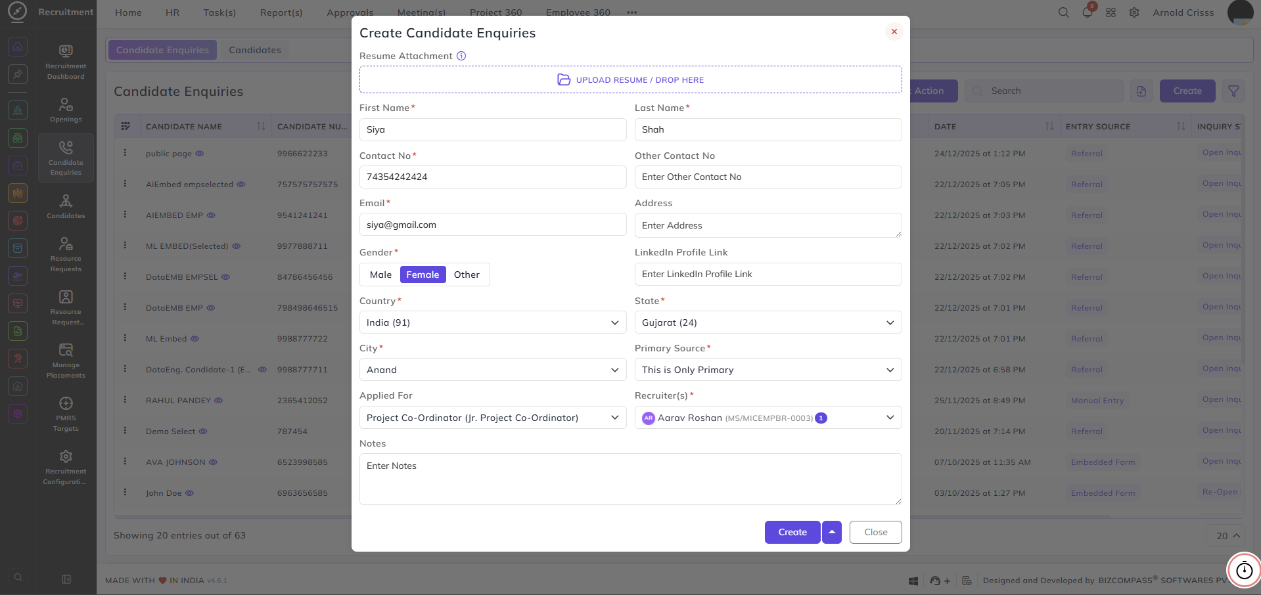Expand Create button options arrow
1261x595 pixels.
point(832,532)
